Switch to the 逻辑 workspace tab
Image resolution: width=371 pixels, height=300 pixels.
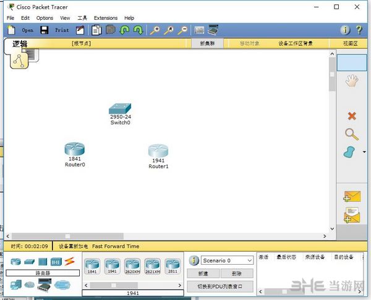20,44
